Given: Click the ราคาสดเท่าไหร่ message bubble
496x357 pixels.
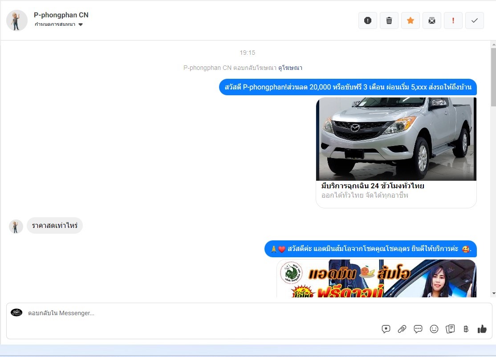Looking at the screenshot, I should pos(55,225).
